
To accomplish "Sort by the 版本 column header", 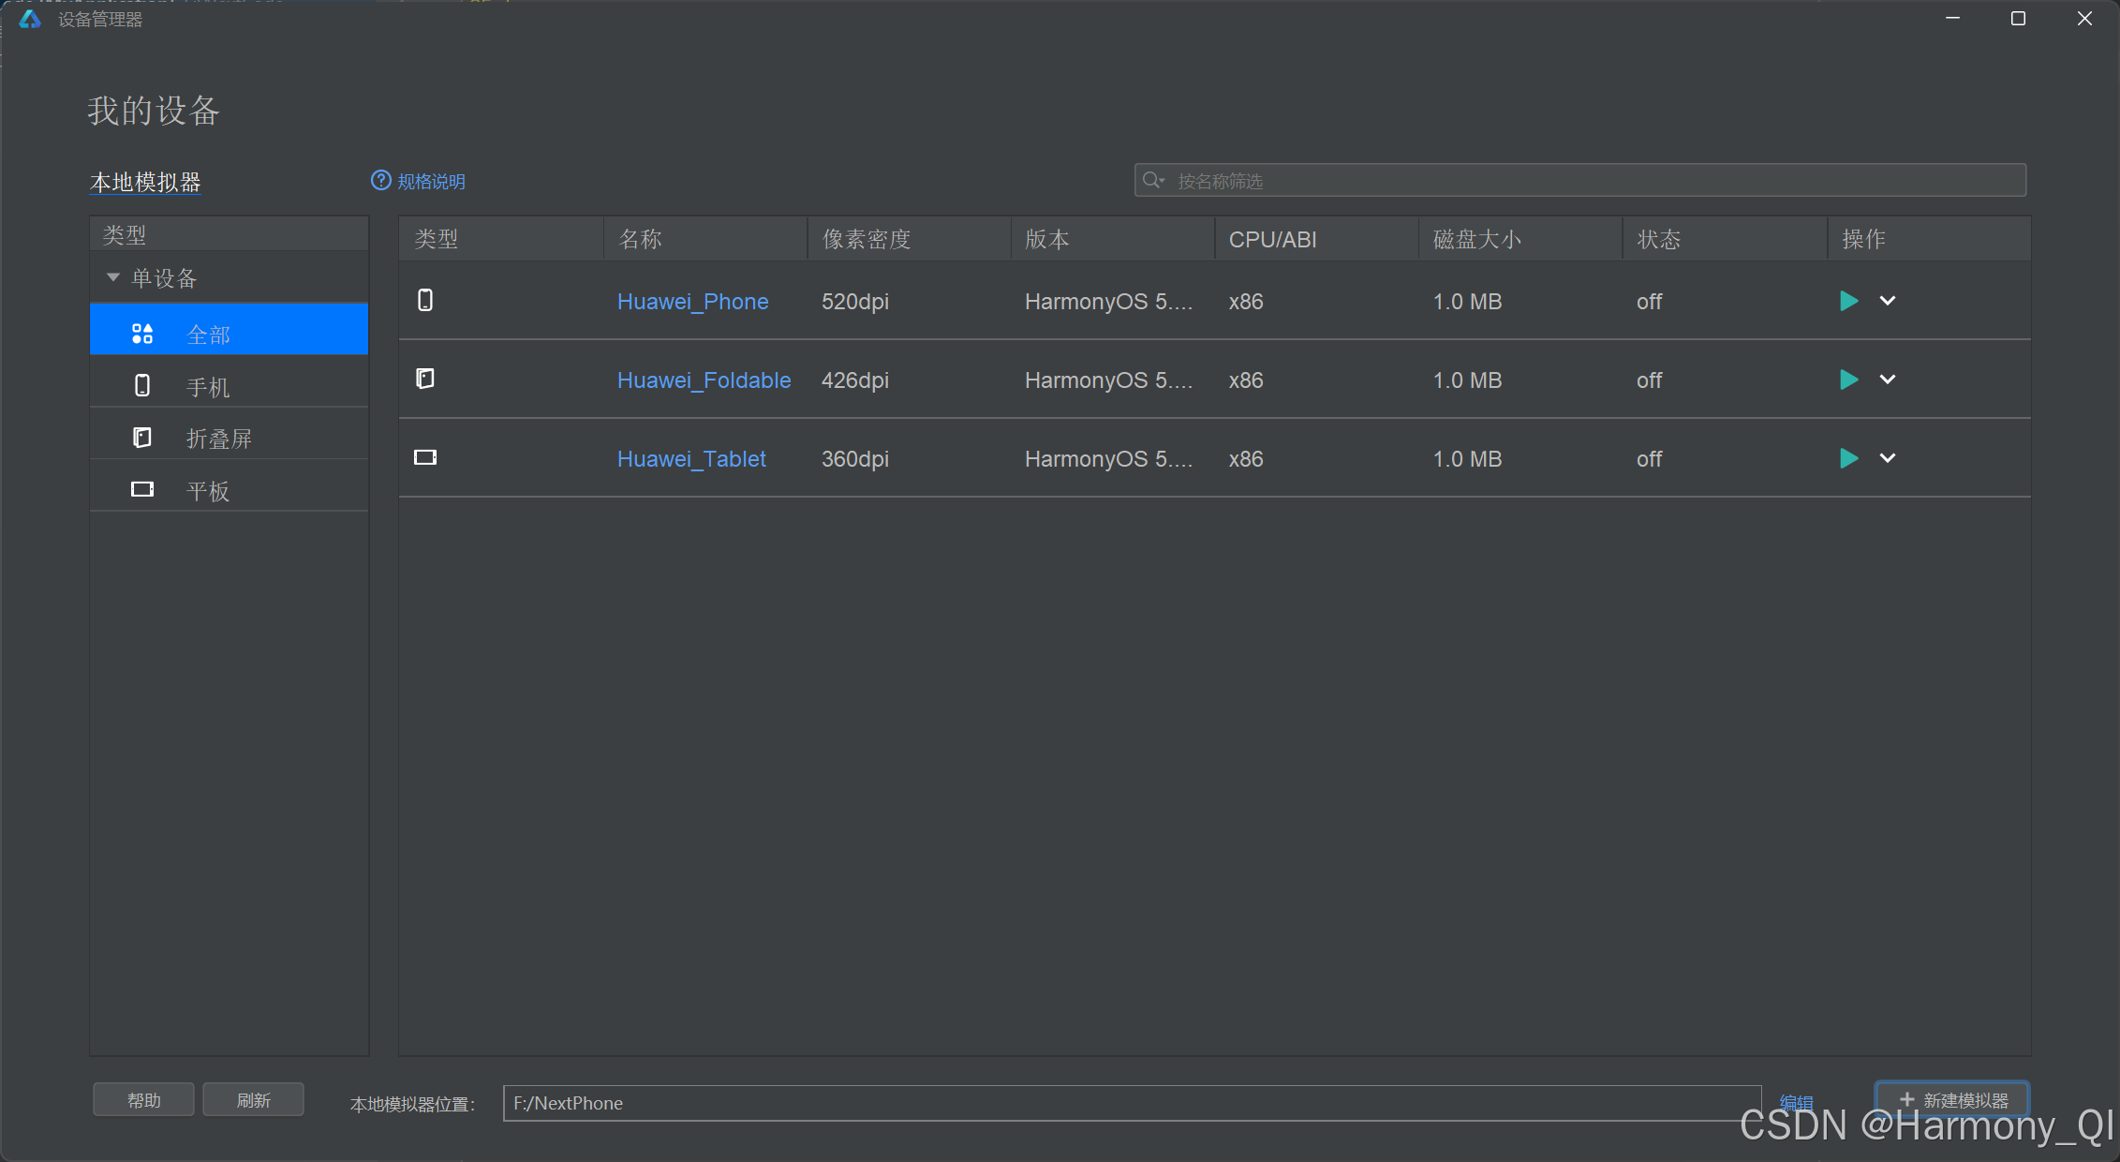I will click(1113, 239).
